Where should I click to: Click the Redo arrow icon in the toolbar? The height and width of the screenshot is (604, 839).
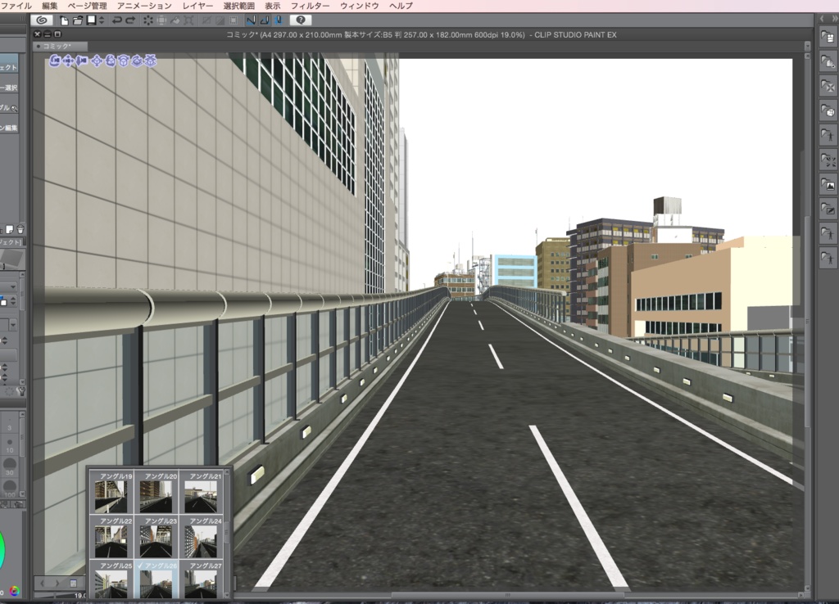point(129,19)
